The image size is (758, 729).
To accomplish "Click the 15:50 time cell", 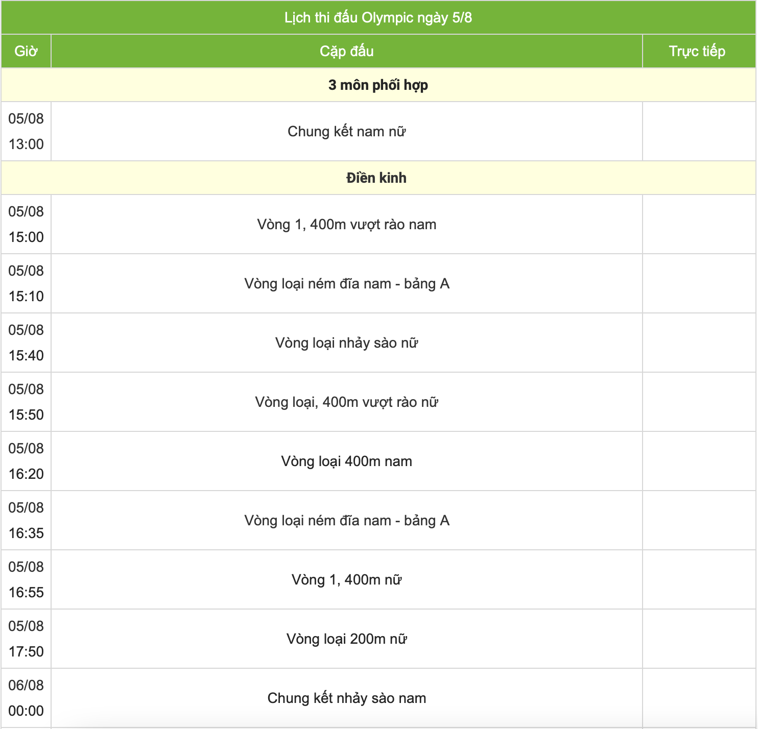I will coord(26,402).
